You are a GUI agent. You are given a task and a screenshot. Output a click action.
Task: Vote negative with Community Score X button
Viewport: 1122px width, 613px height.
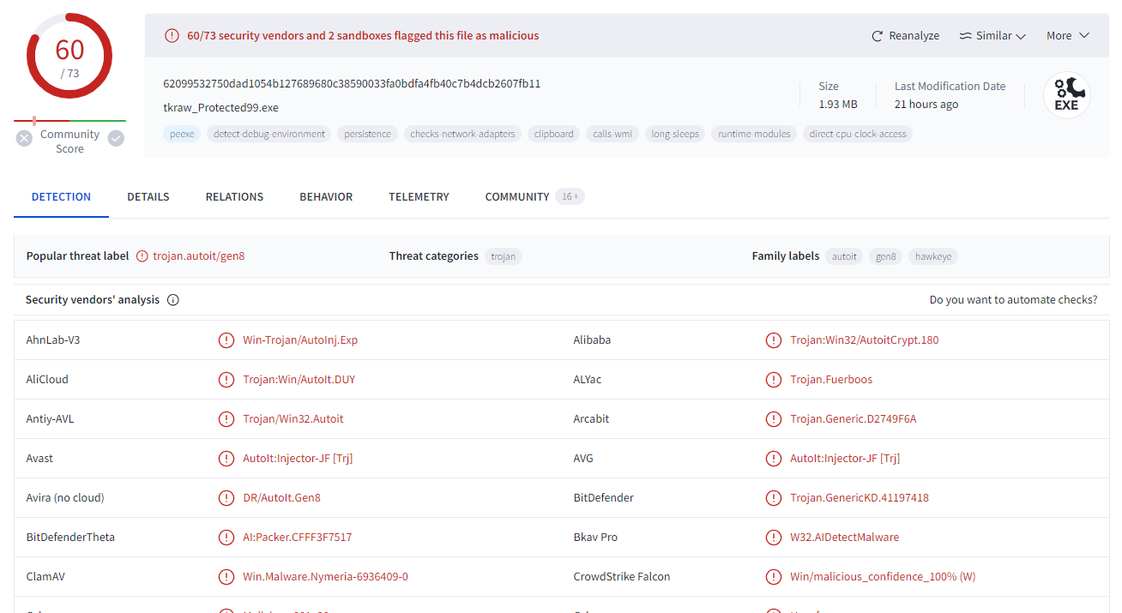coord(24,138)
